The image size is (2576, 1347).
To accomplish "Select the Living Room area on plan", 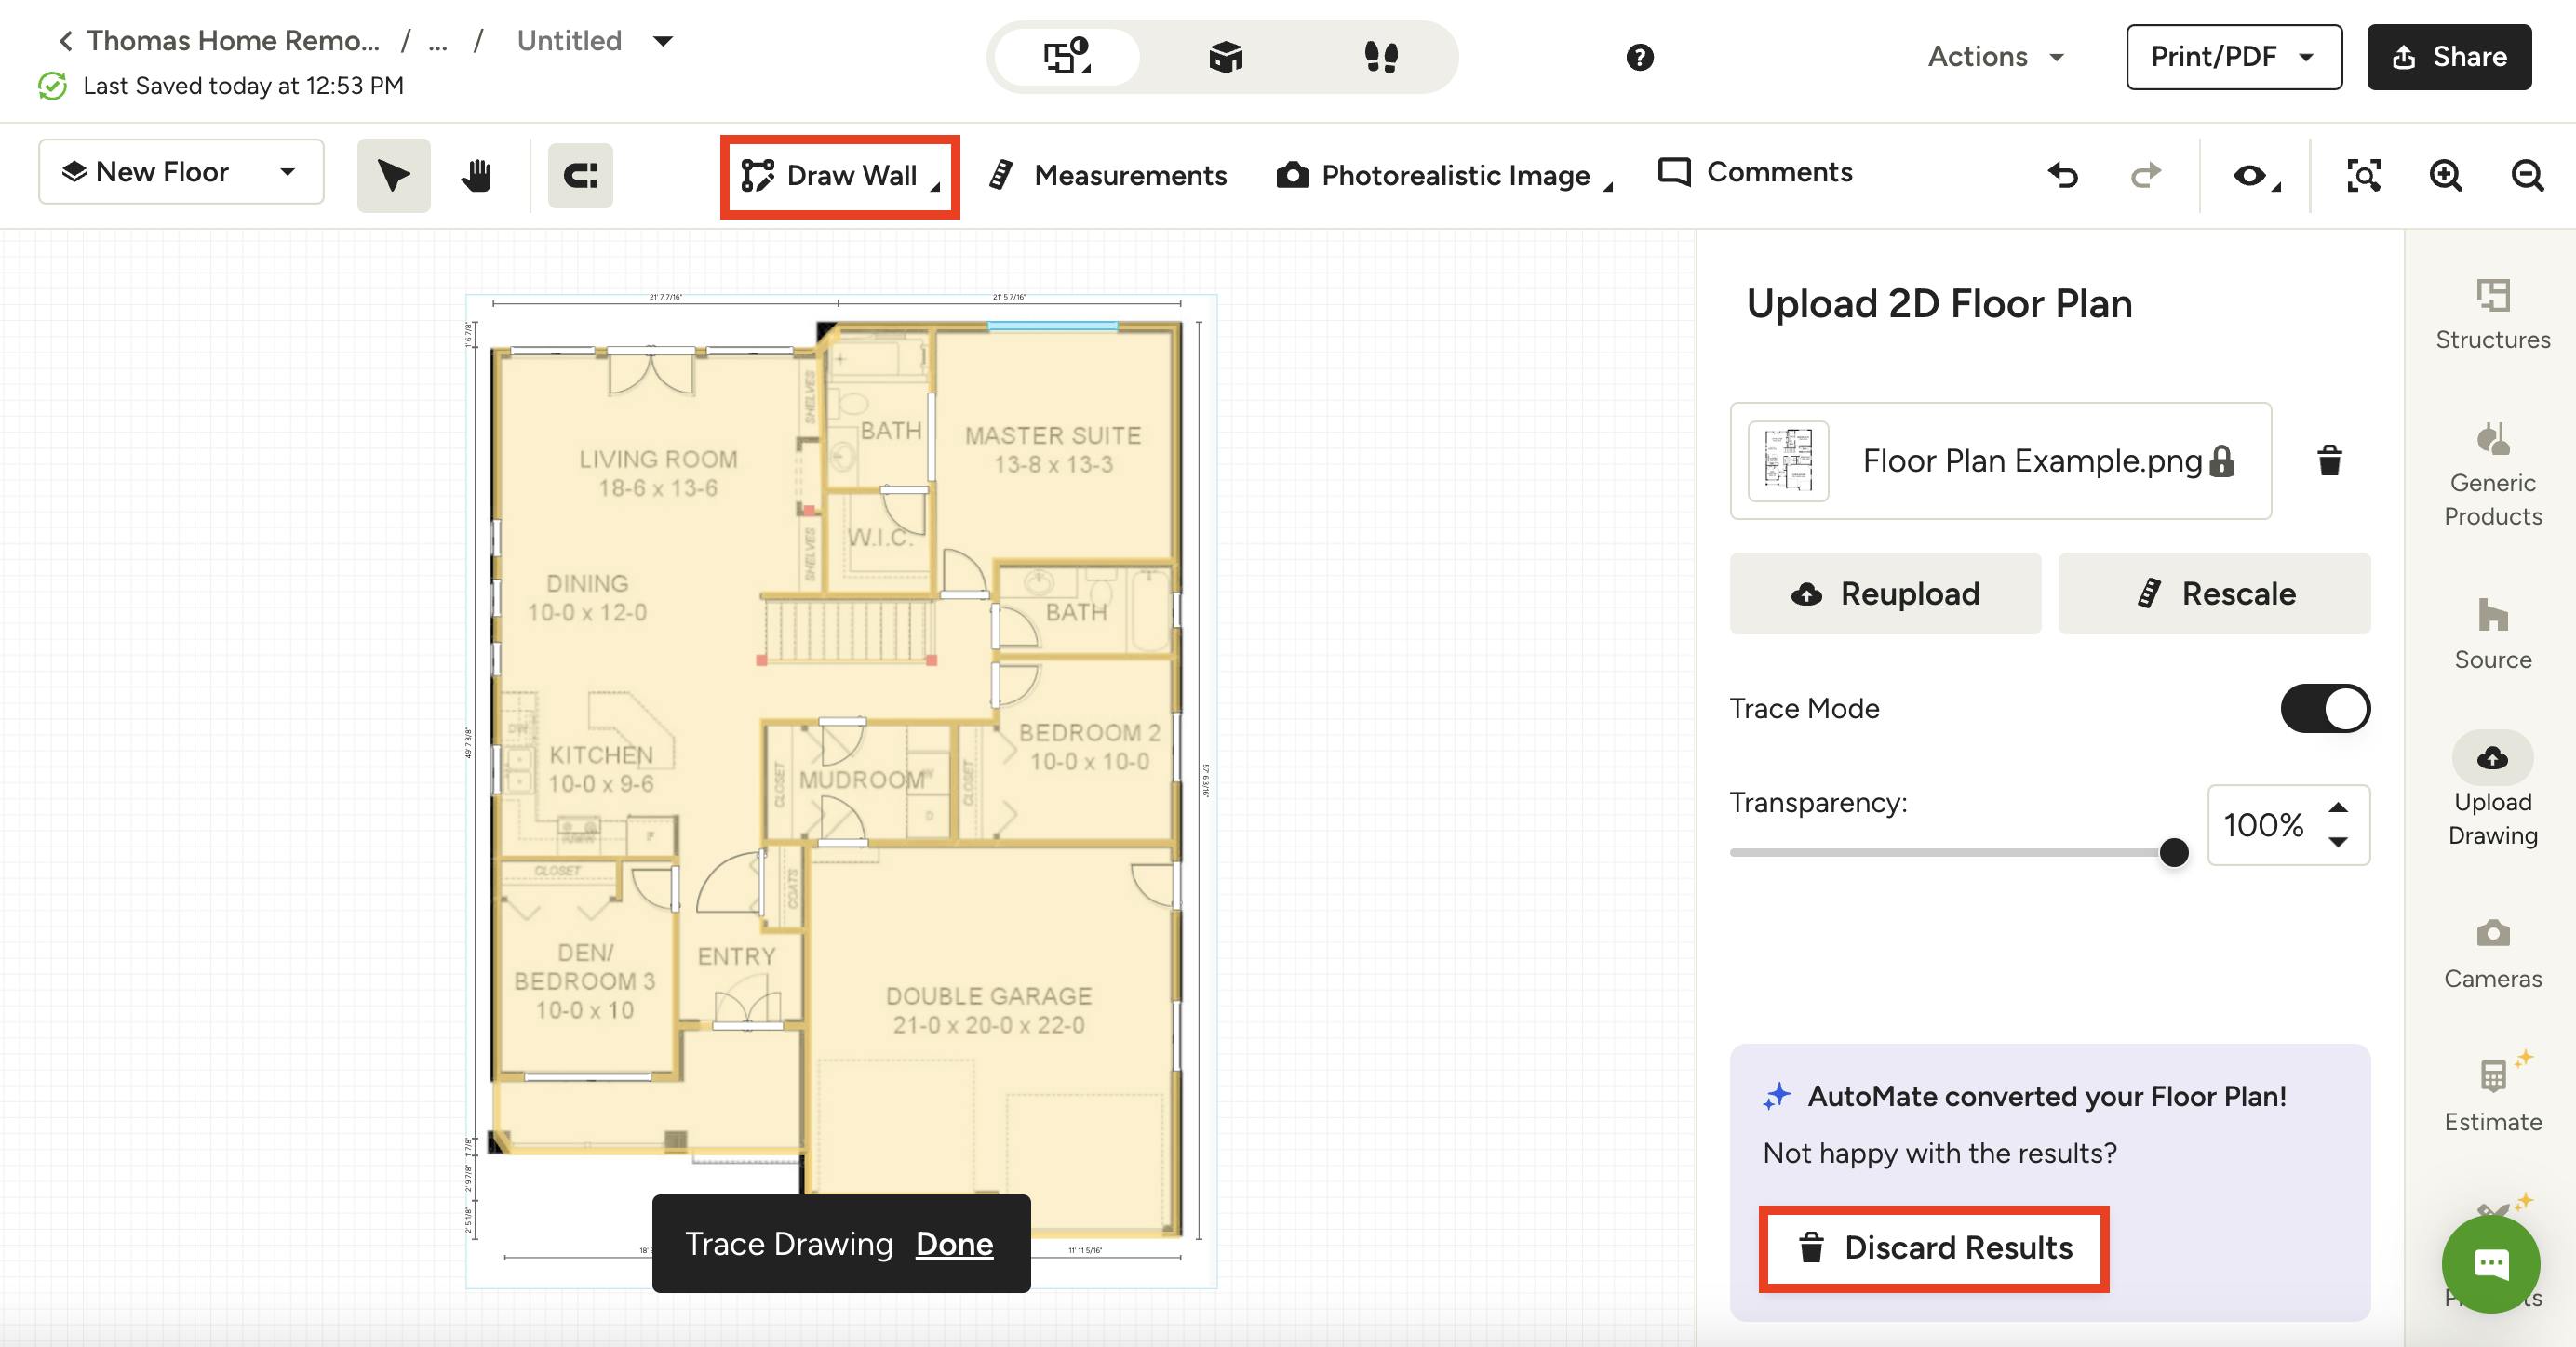I will point(657,473).
